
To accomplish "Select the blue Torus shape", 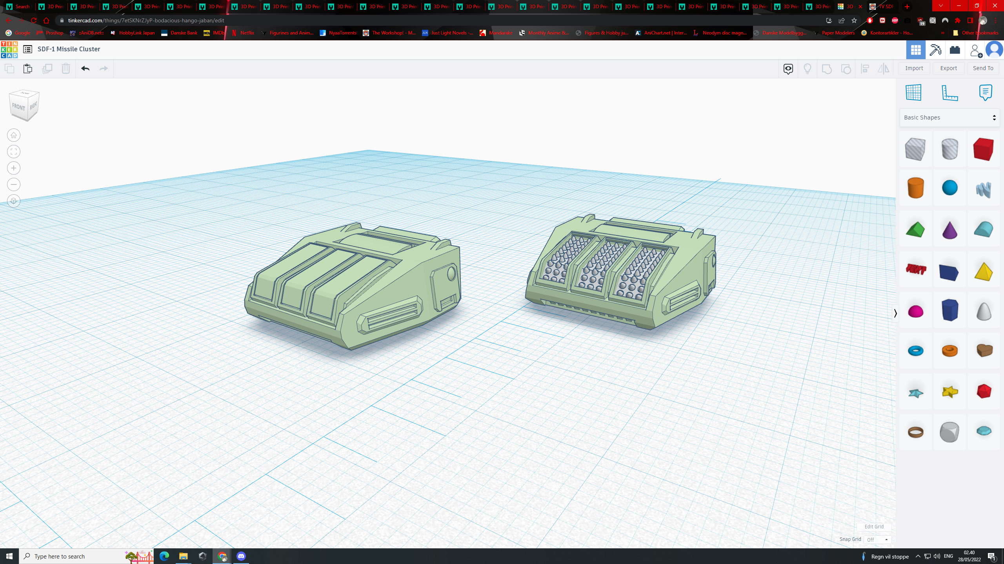I will [915, 351].
